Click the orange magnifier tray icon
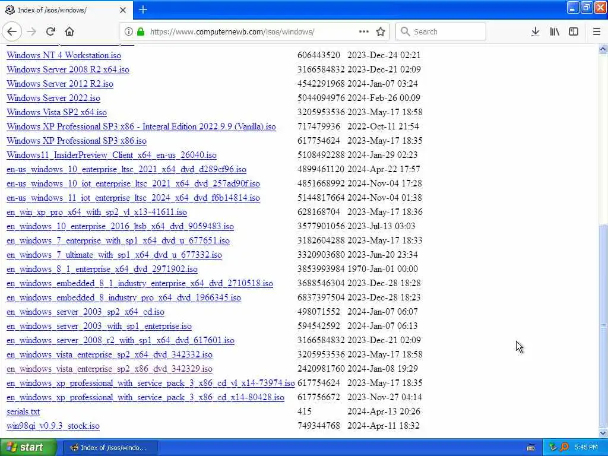 pos(564,448)
